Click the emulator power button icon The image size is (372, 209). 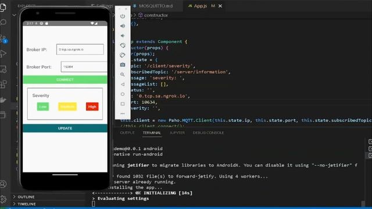tap(123, 16)
